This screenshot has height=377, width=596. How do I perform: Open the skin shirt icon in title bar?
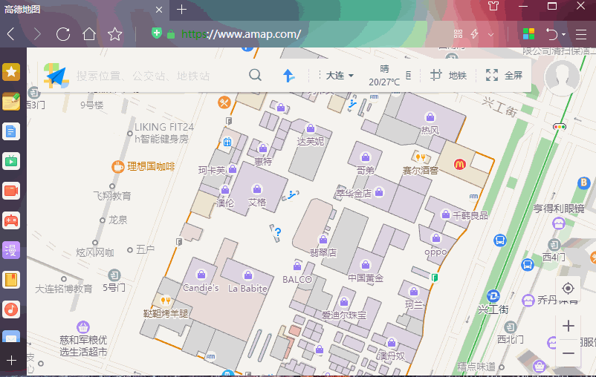pos(493,6)
